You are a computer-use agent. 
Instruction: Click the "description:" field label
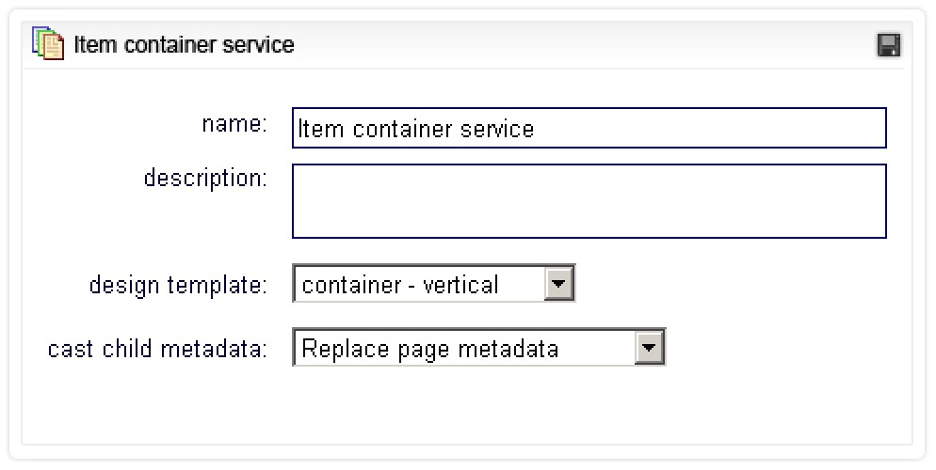pyautogui.click(x=205, y=178)
